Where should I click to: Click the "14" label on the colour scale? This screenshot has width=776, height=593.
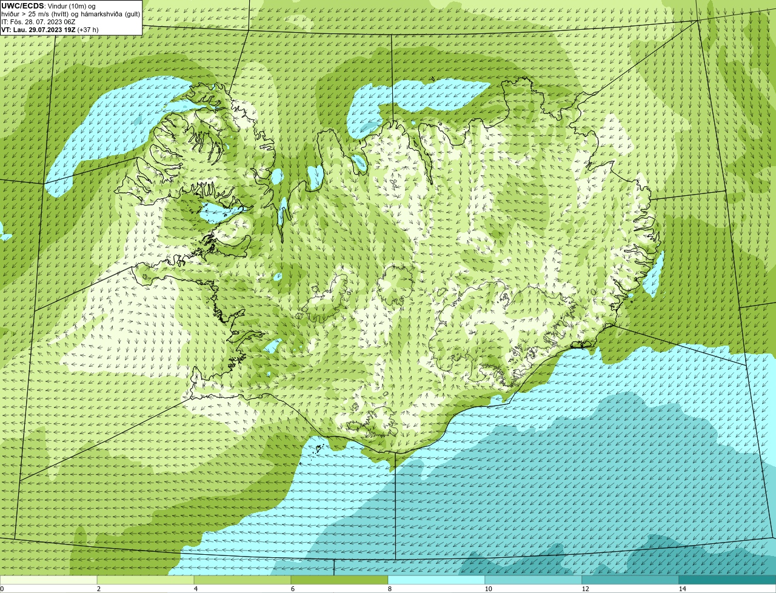[x=682, y=589]
